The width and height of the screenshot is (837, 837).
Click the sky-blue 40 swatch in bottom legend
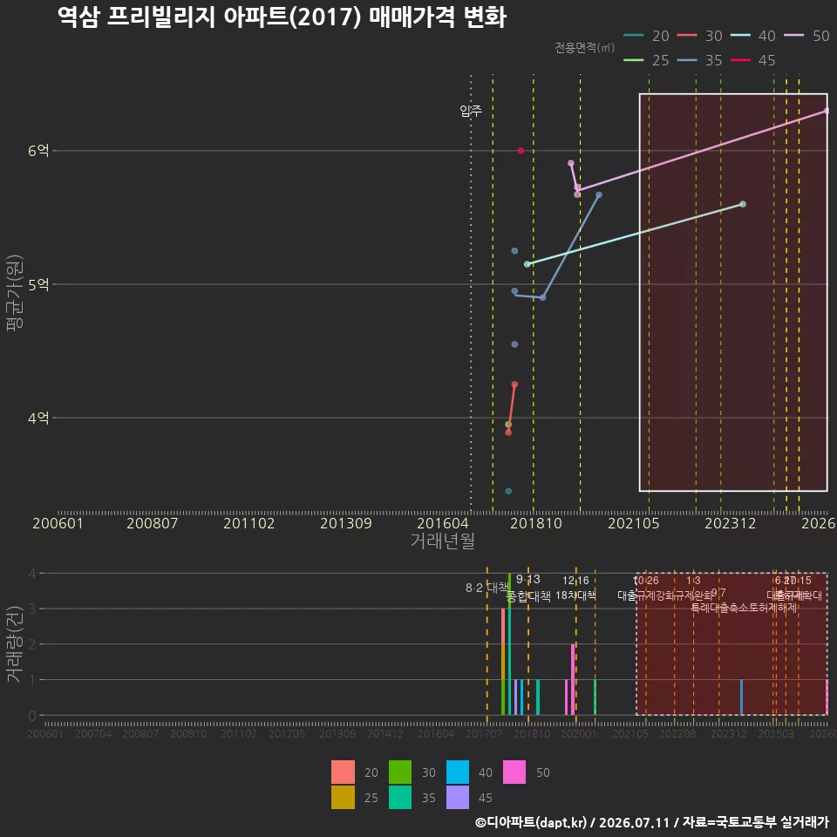tap(458, 772)
